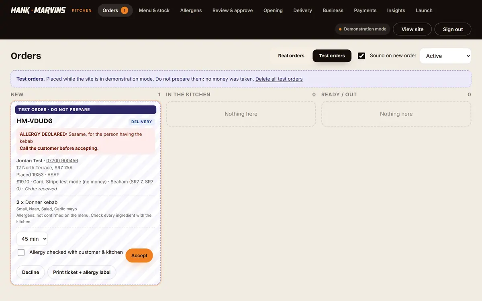Open the Launch tab

[x=424, y=10]
